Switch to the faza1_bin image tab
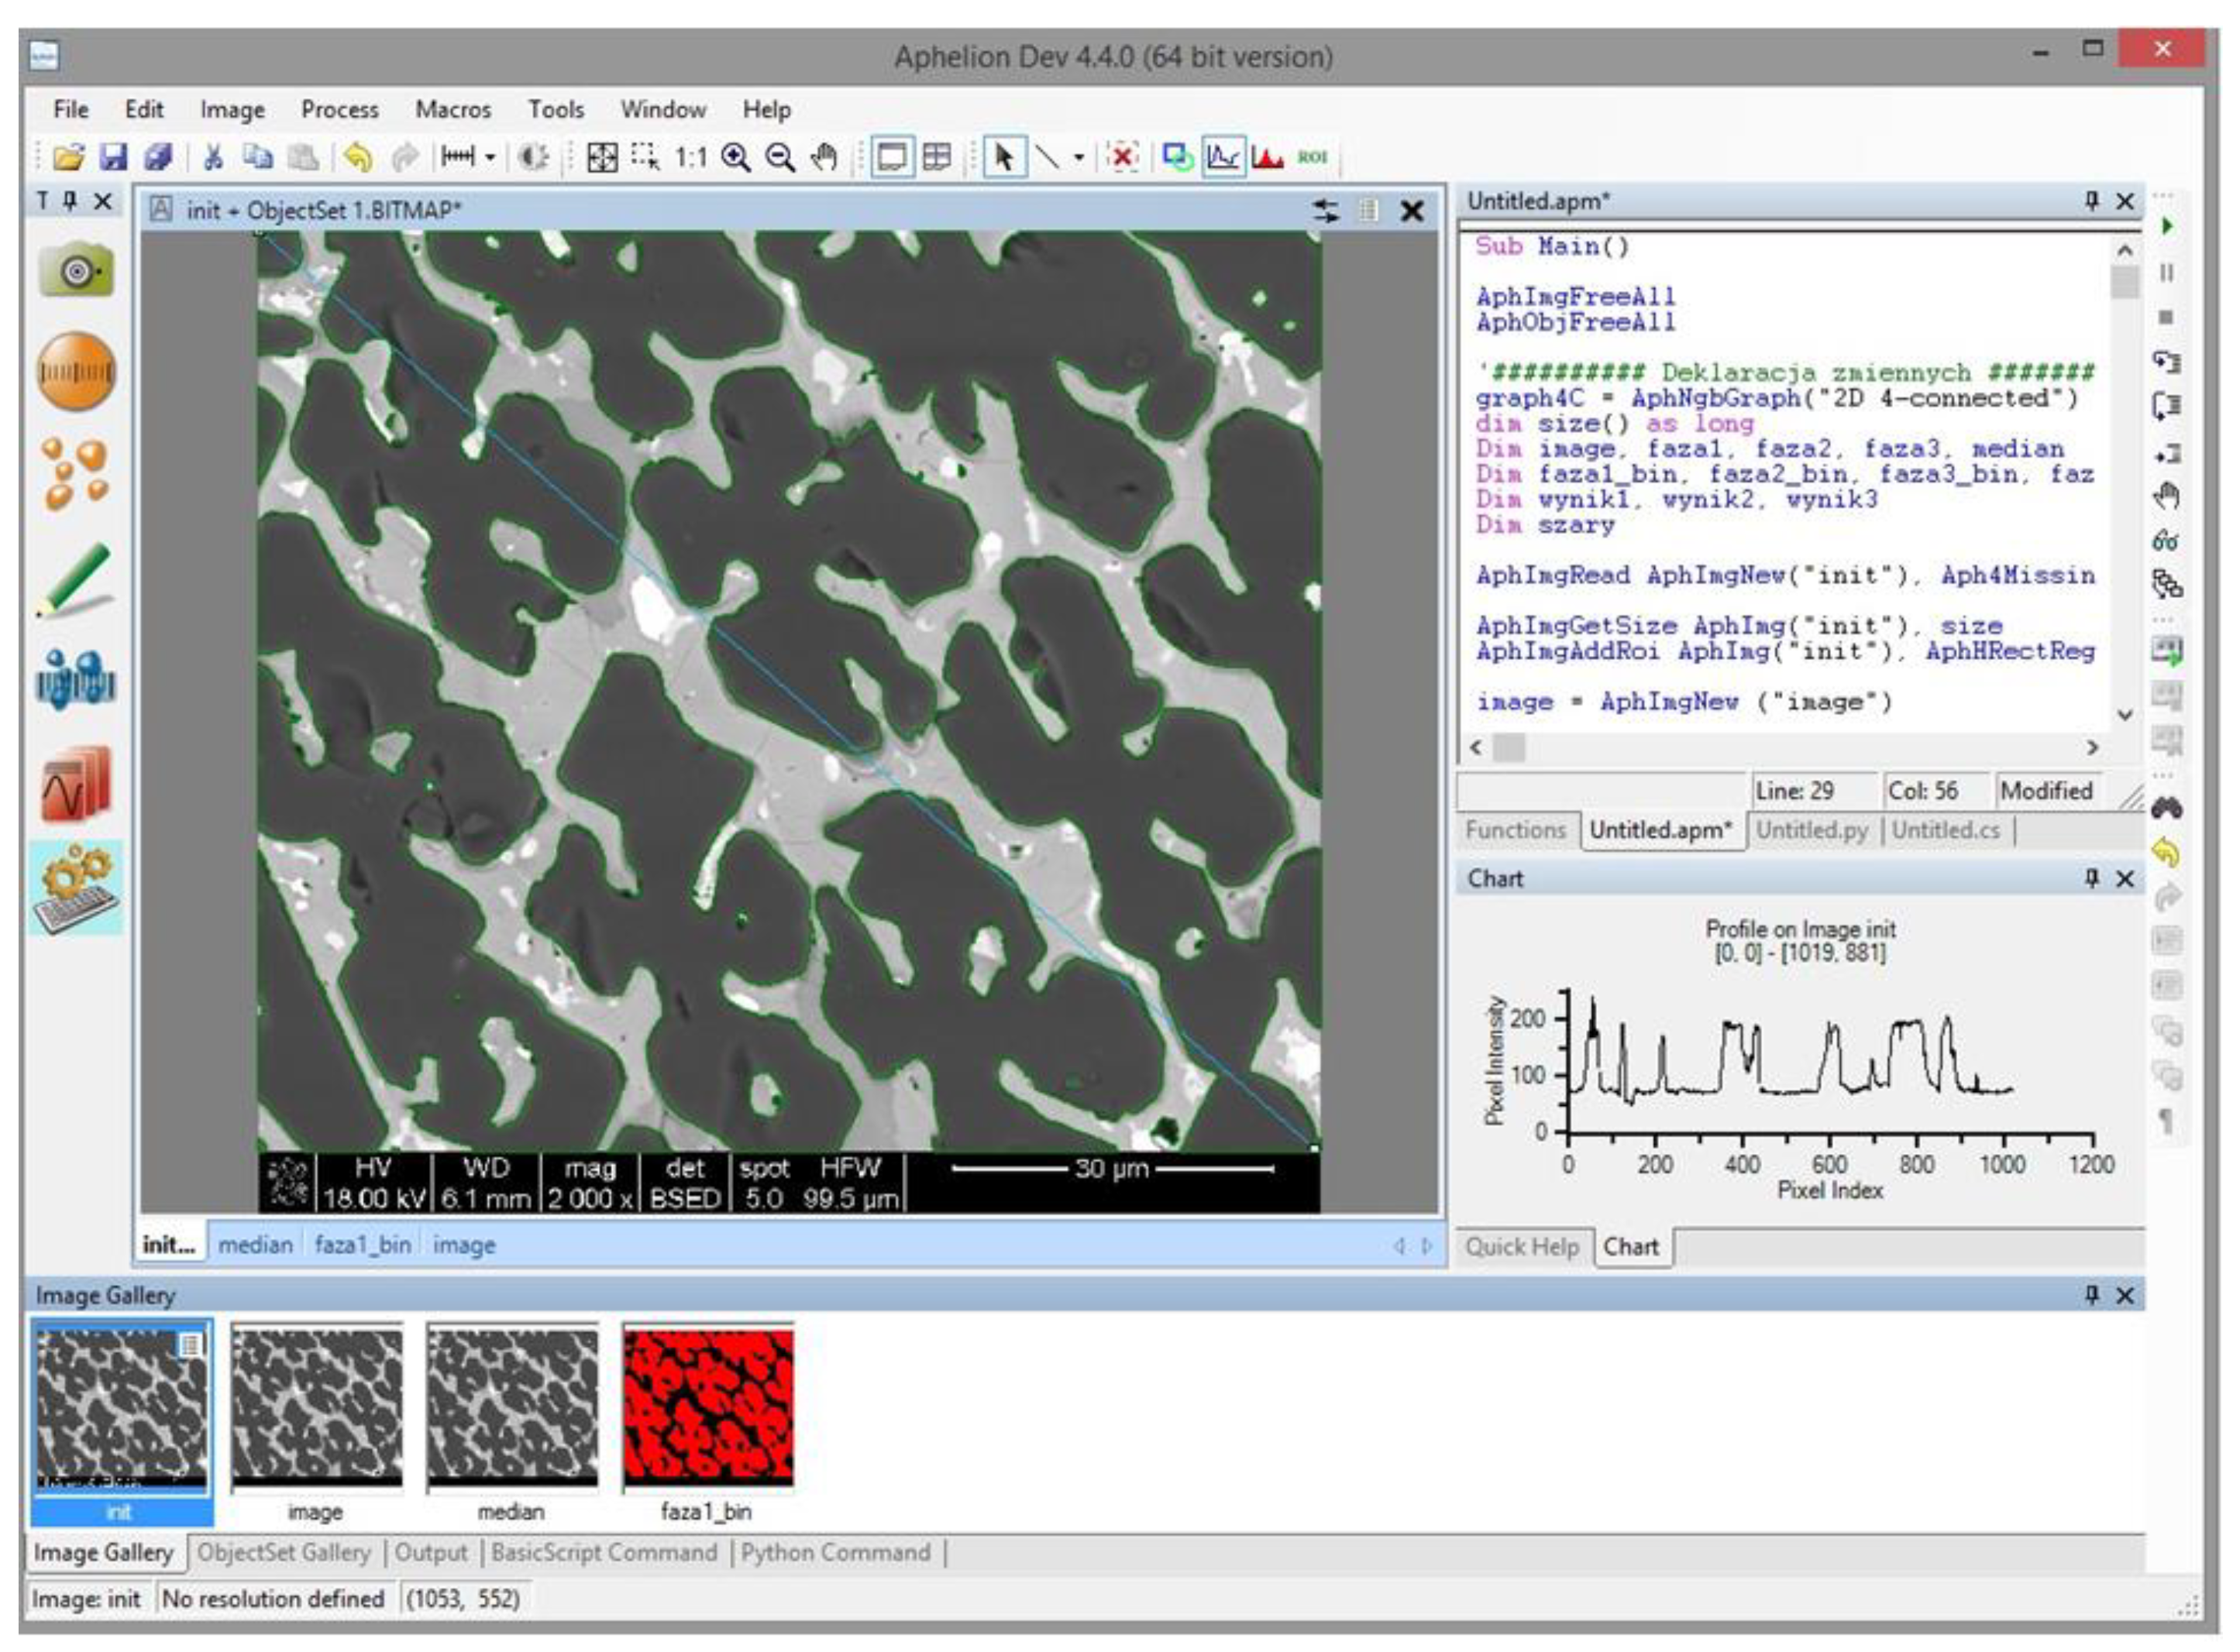 click(x=362, y=1245)
